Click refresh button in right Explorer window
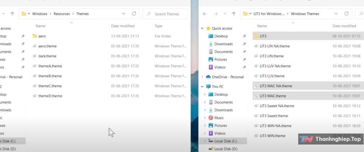 (346, 14)
